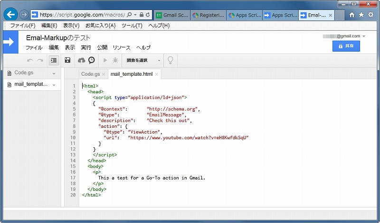The width and height of the screenshot is (380, 223).
Task: Click the debug bug icon
Action: tap(115, 61)
